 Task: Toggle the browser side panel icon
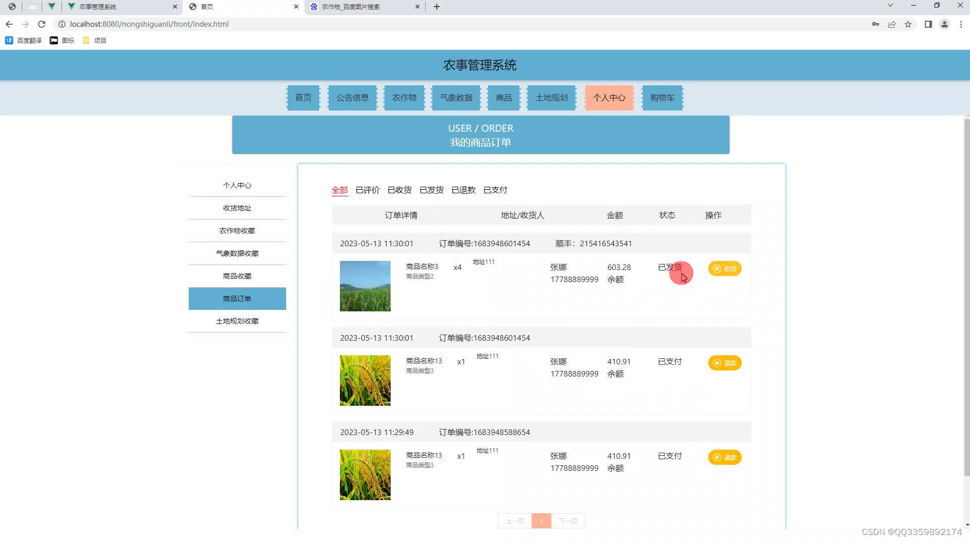928,24
